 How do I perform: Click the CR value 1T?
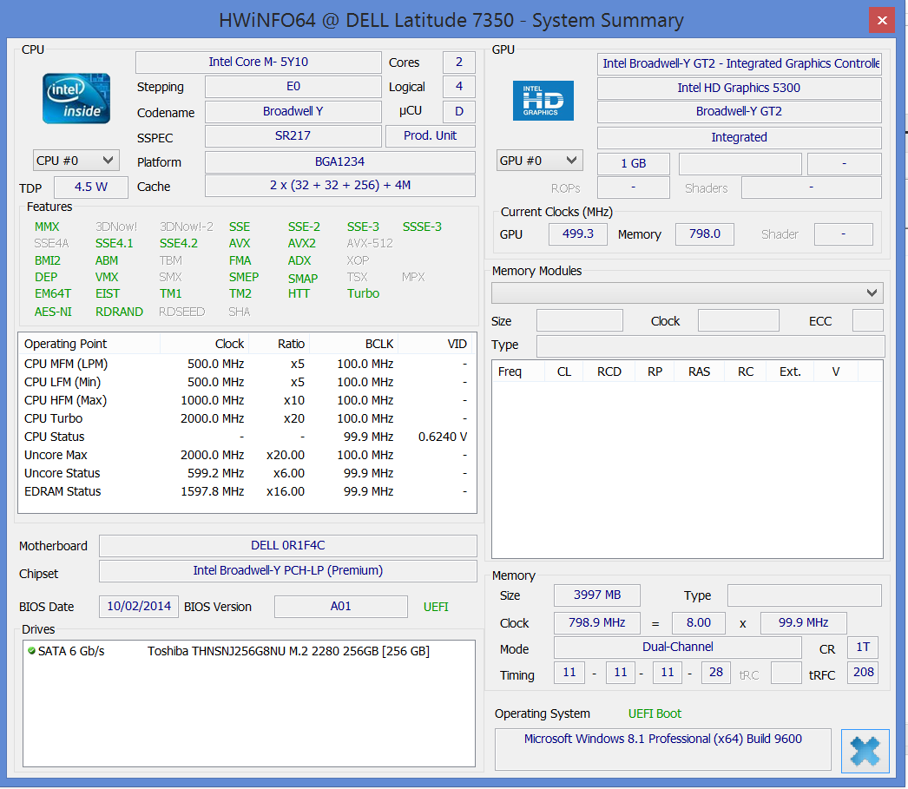tap(863, 648)
